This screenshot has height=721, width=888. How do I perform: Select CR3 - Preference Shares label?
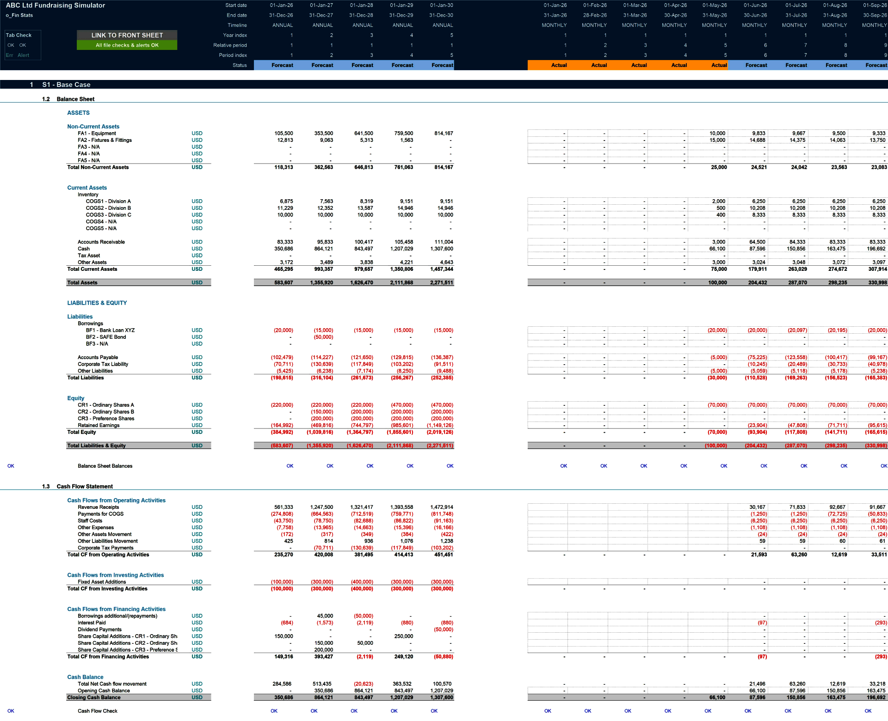tap(106, 419)
